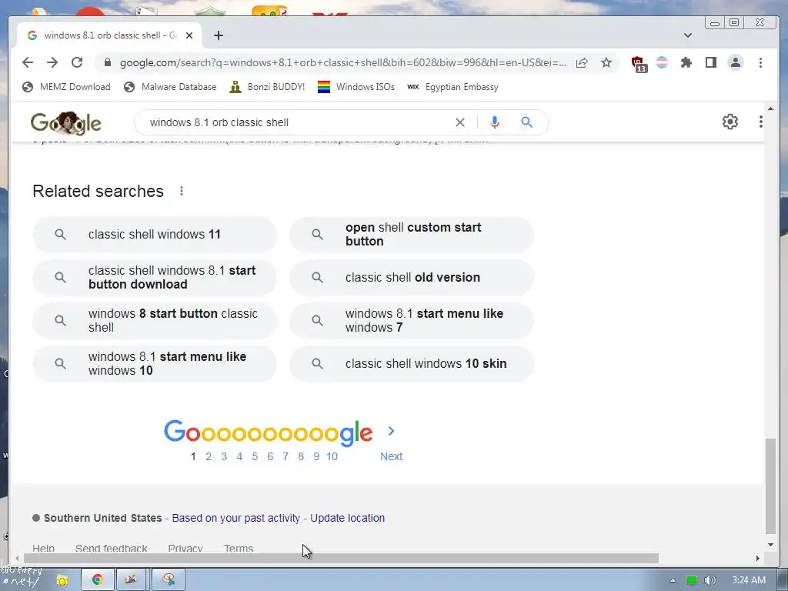Submit search with magnifier icon
The width and height of the screenshot is (788, 591).
click(526, 122)
